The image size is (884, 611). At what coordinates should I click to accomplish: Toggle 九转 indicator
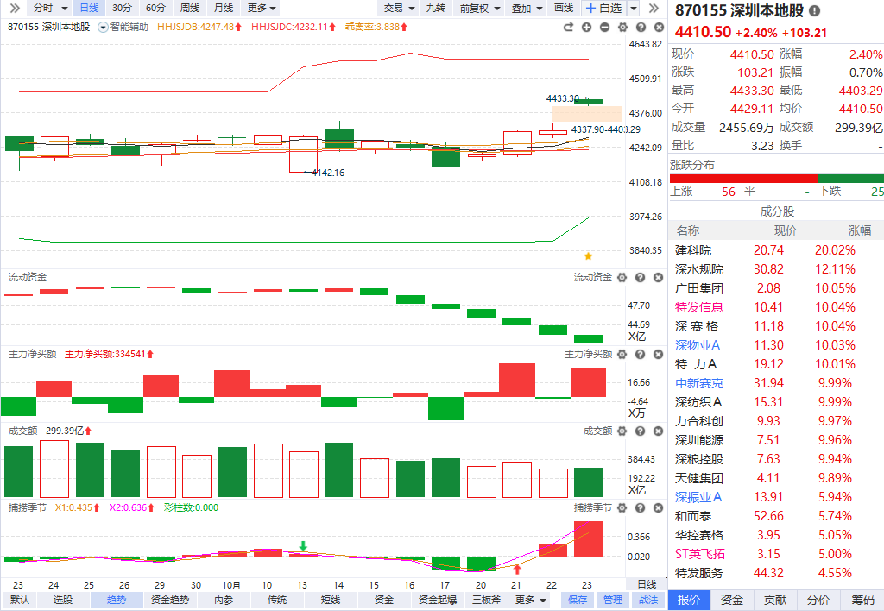(435, 8)
